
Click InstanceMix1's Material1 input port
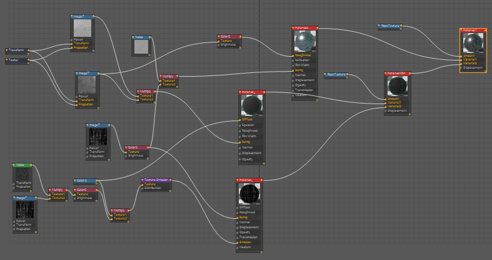point(386,103)
